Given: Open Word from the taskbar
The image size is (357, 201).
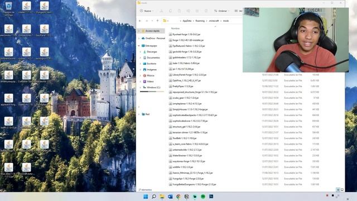Looking at the screenshot, I should [x=170, y=197].
